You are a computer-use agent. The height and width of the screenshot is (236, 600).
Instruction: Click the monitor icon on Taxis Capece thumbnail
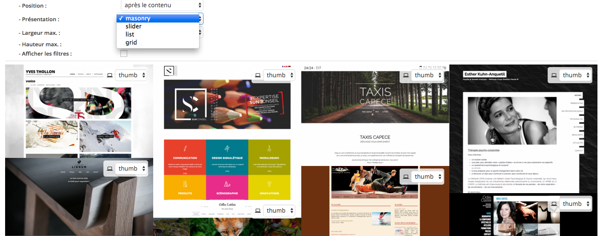(406, 76)
